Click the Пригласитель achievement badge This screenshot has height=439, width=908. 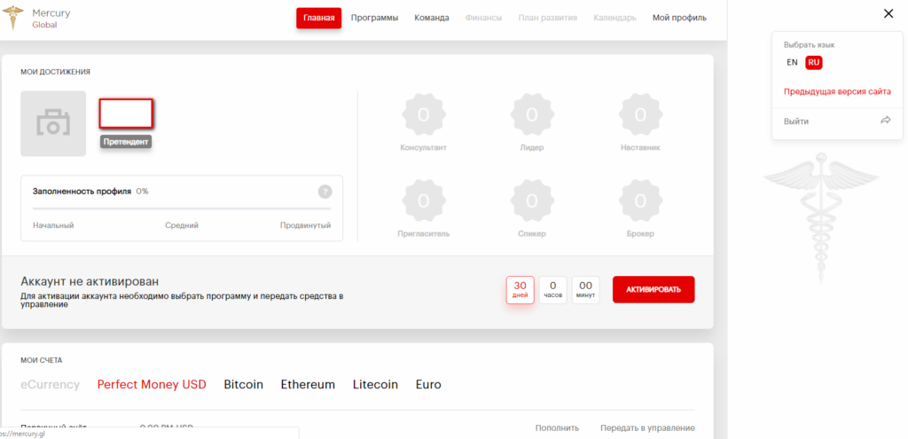pyautogui.click(x=423, y=201)
